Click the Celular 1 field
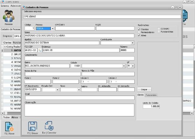The height and width of the screenshot is (139, 195). point(94,82)
